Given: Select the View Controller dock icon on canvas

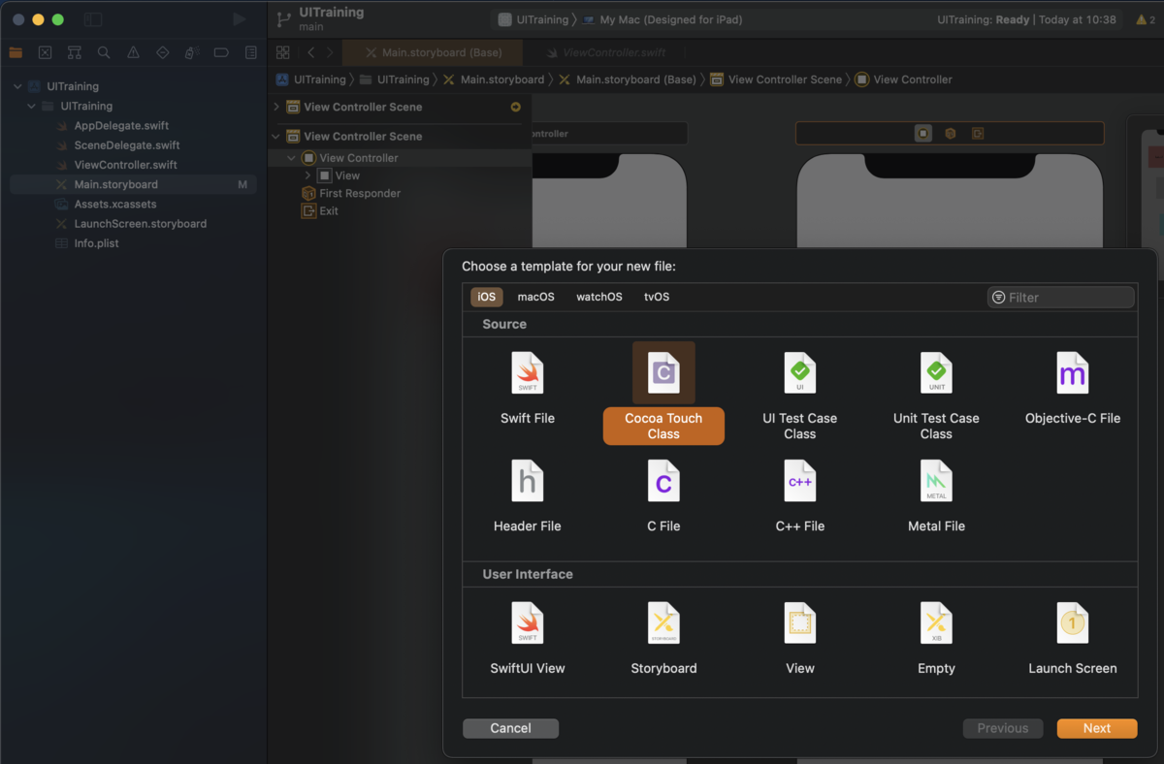Looking at the screenshot, I should click(x=923, y=133).
